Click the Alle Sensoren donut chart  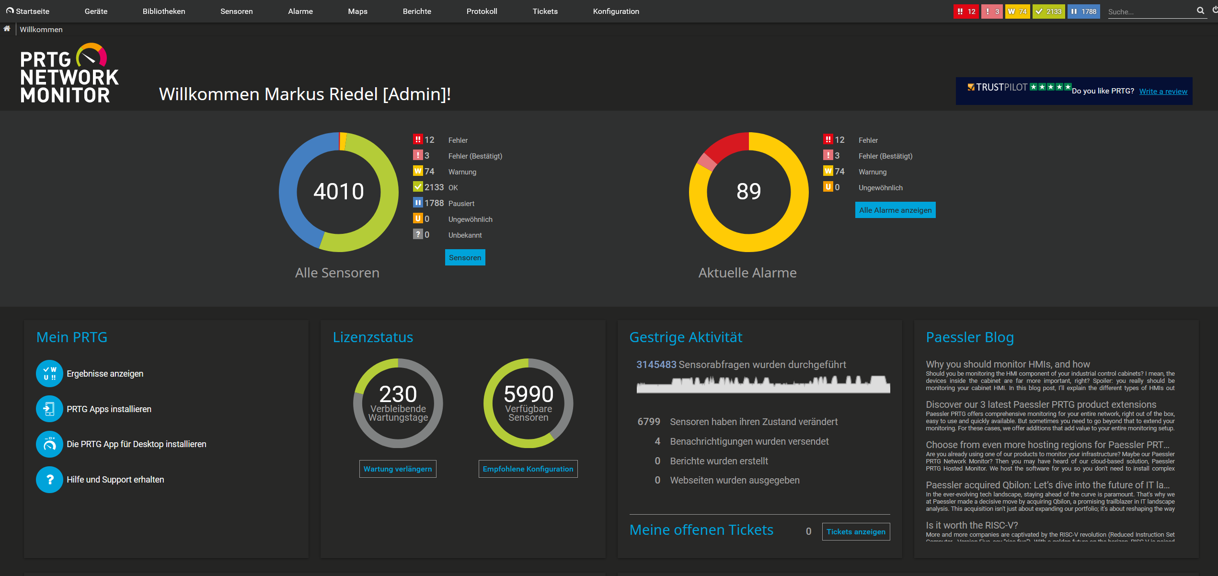[x=338, y=192]
